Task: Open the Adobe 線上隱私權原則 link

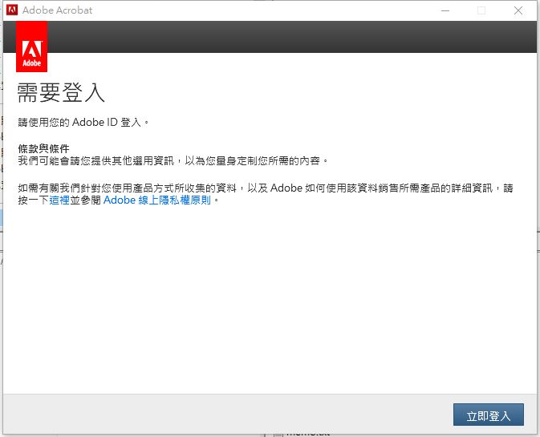Action: pyautogui.click(x=156, y=200)
